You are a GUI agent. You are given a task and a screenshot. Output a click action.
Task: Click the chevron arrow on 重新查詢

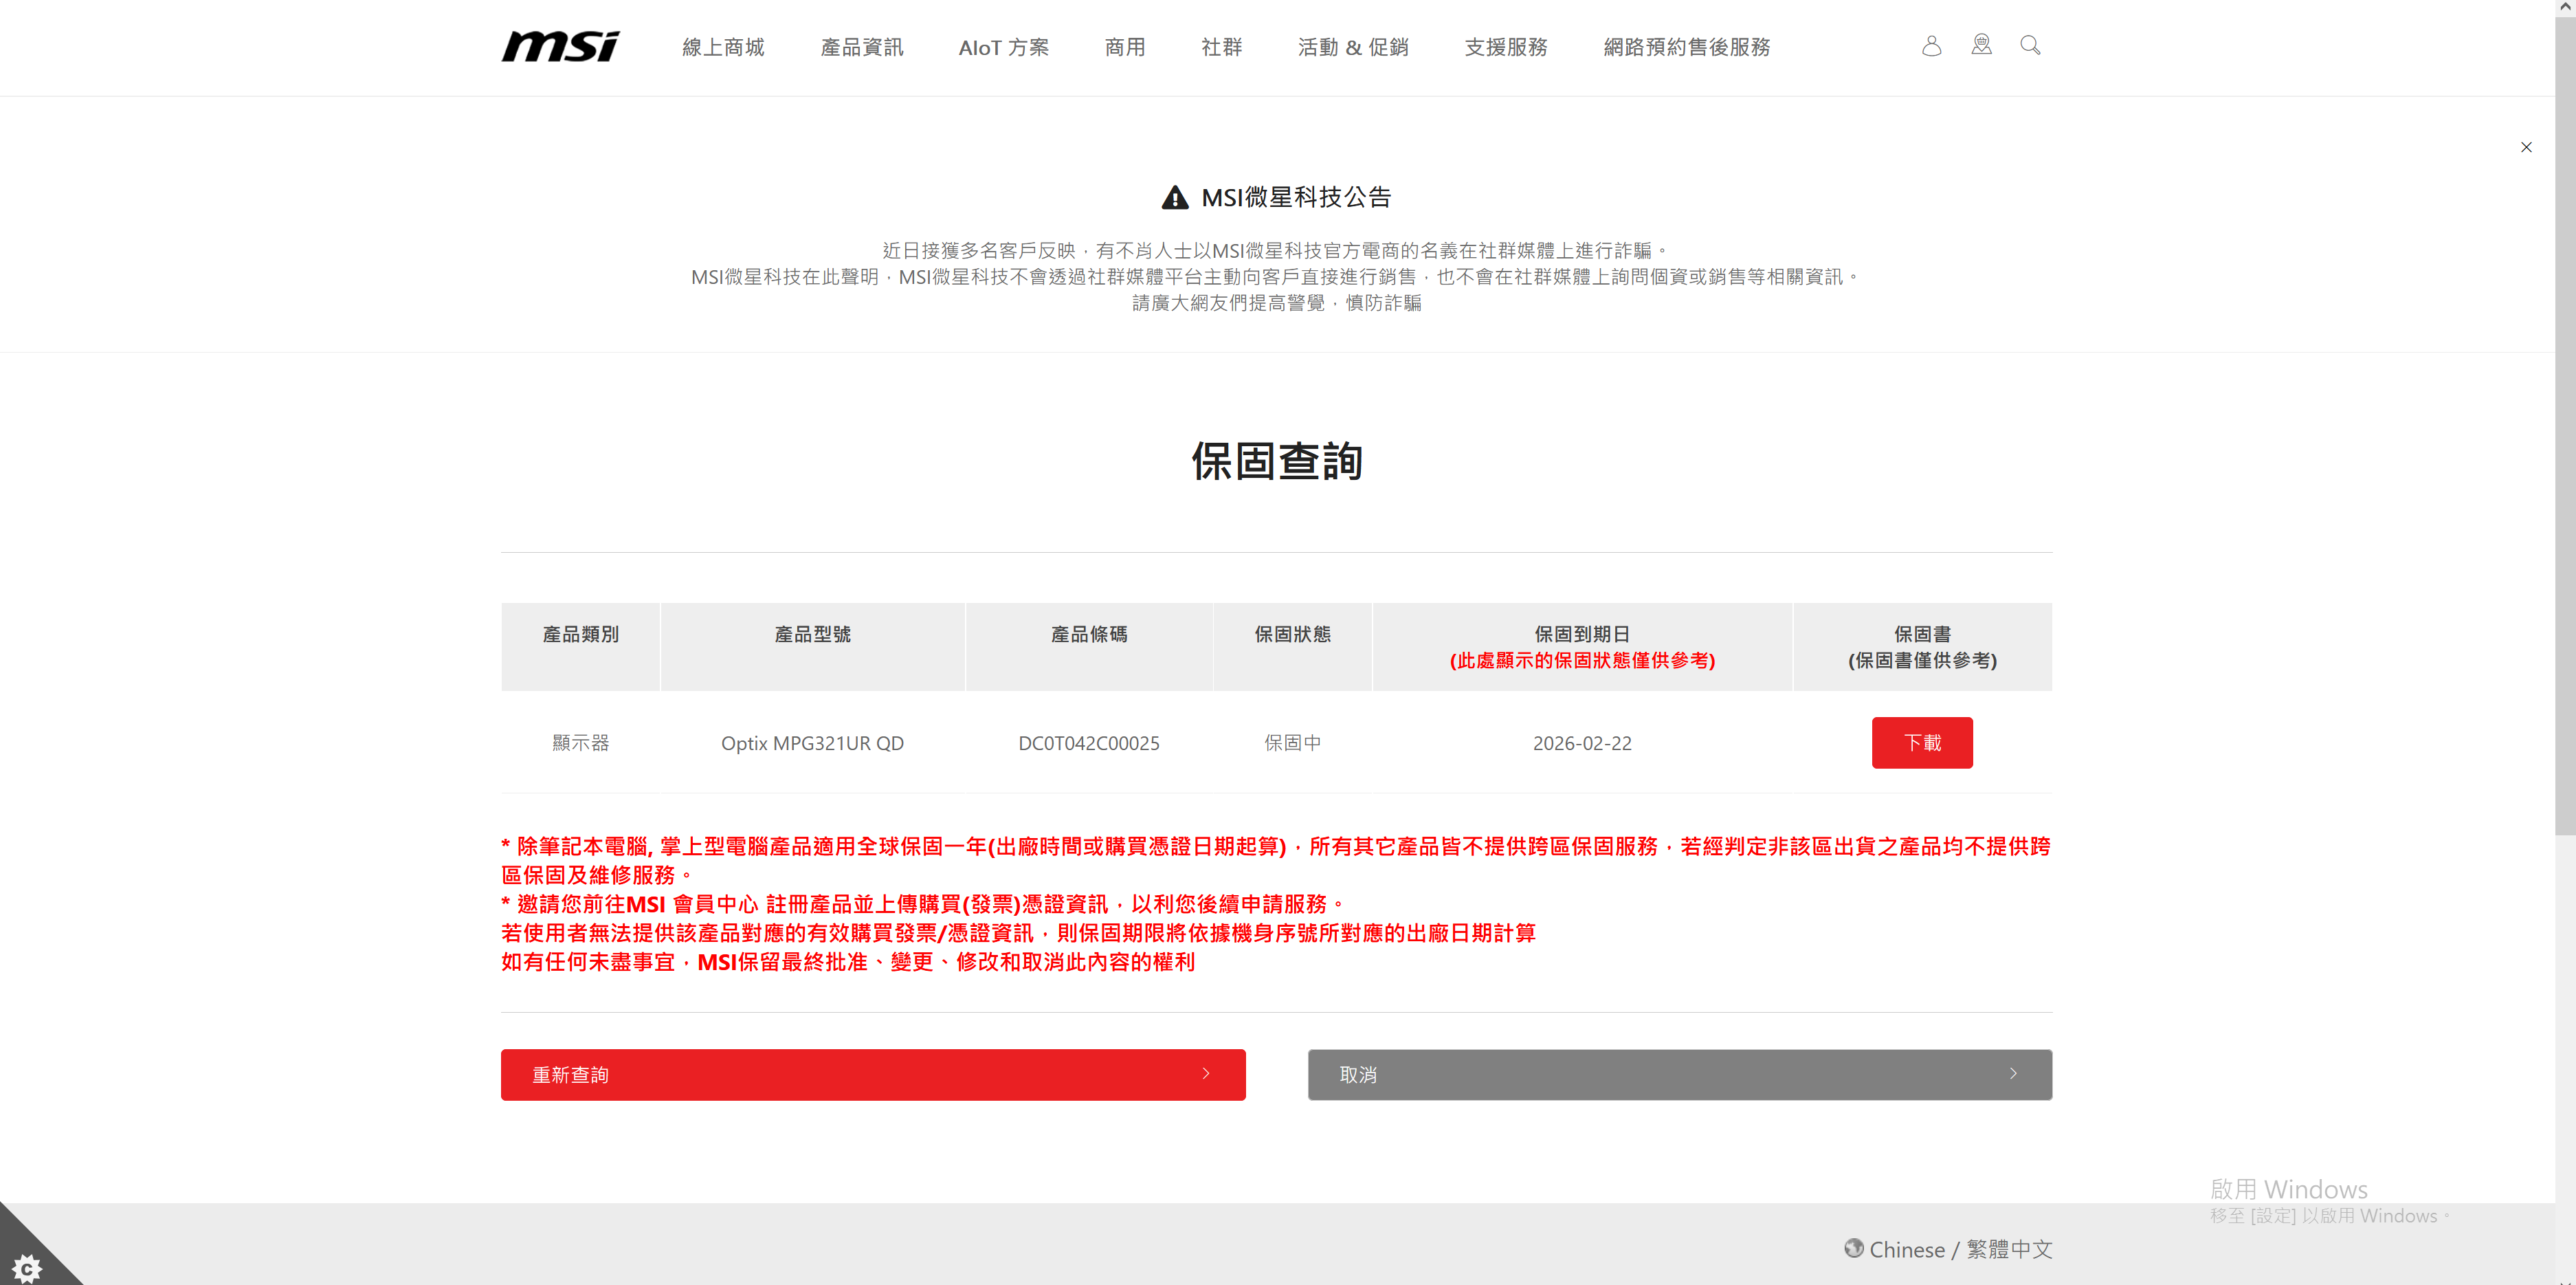coord(1206,1074)
